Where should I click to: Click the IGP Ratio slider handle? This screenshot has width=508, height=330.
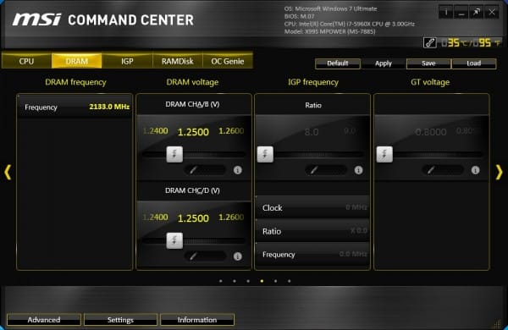(x=265, y=154)
